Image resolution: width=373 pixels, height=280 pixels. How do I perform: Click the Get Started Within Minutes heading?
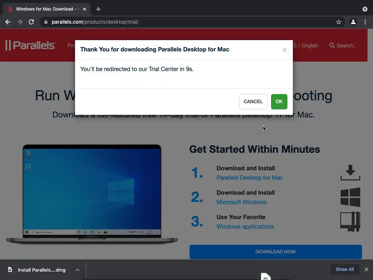(255, 149)
